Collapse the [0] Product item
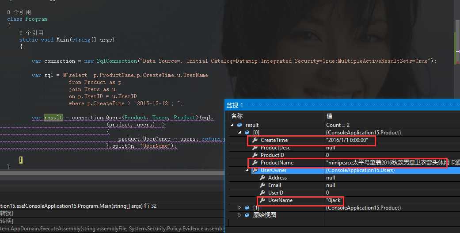 pyautogui.click(x=240, y=133)
